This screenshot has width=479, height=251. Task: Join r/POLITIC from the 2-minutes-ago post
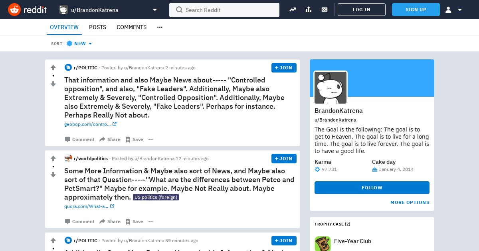[x=284, y=68]
